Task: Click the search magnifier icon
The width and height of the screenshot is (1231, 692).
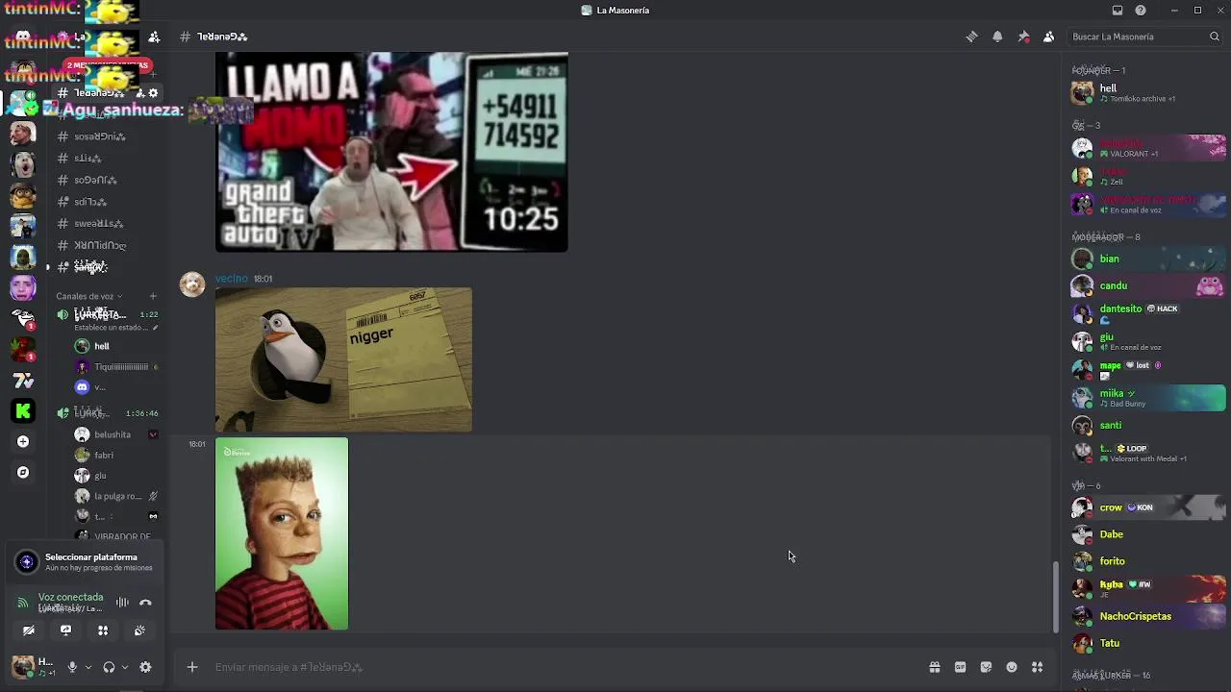Action: (x=1215, y=37)
